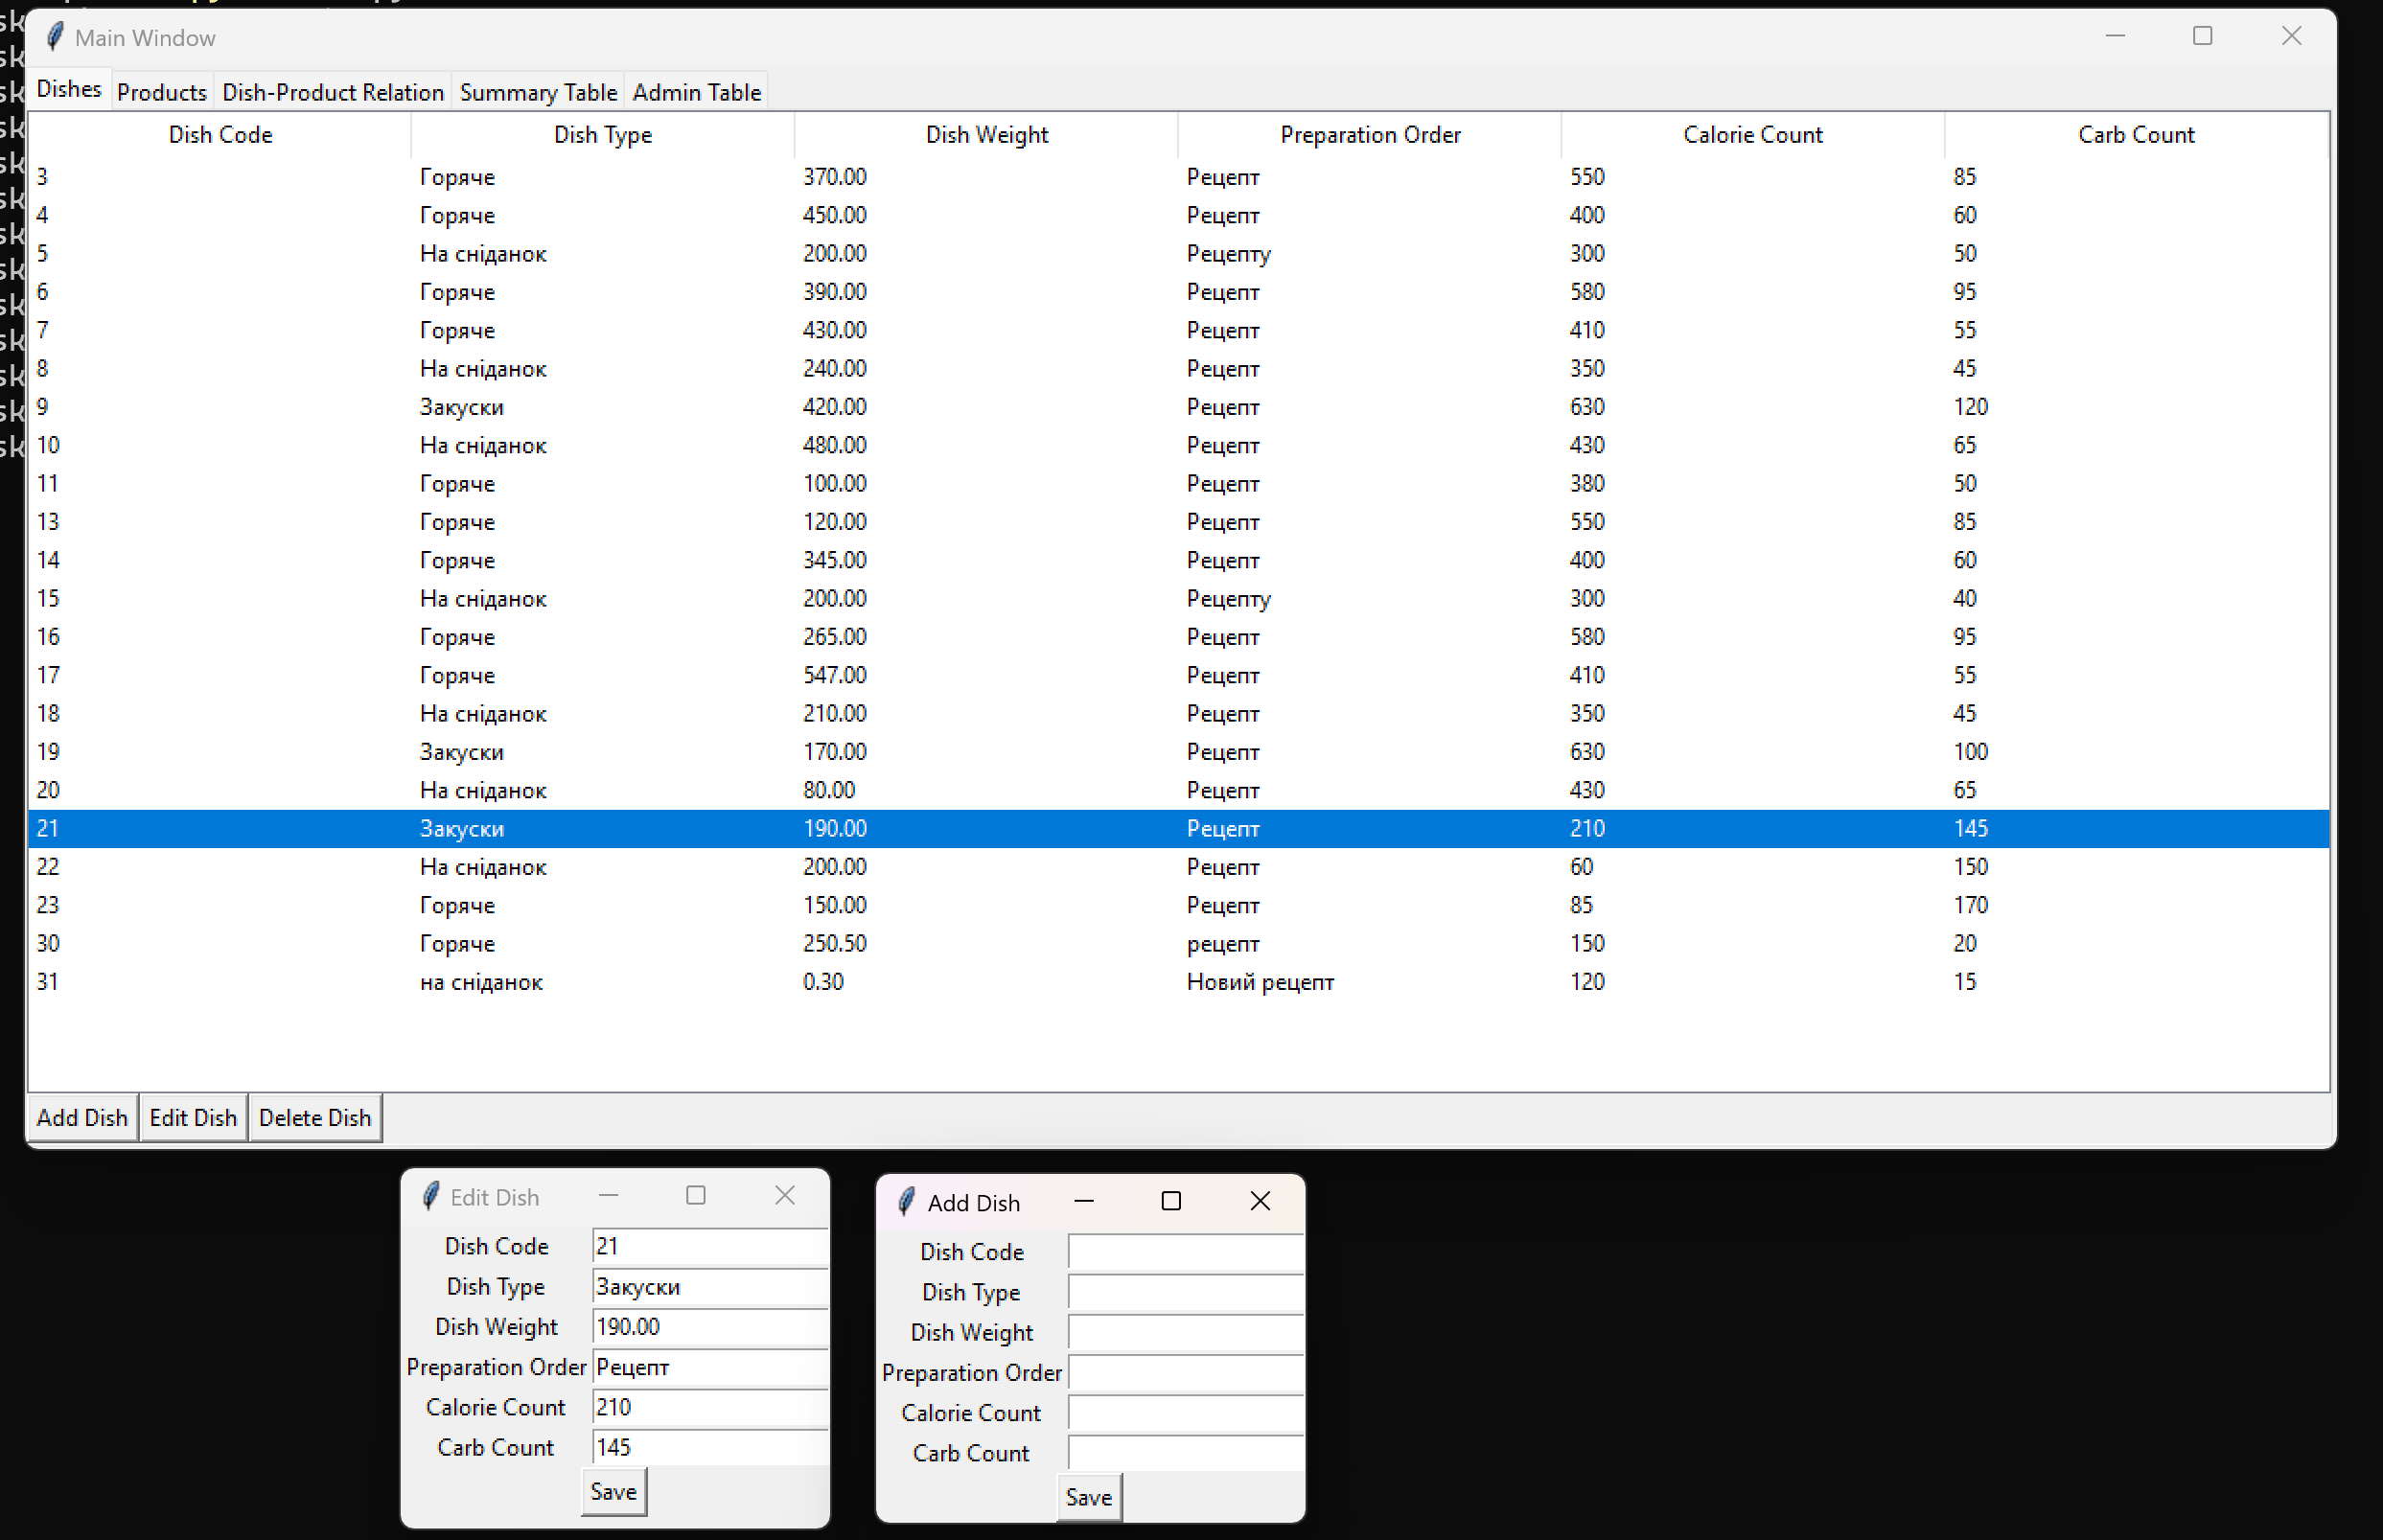Open the Dish-Product Relation tab
This screenshot has width=2383, height=1540.
[333, 91]
